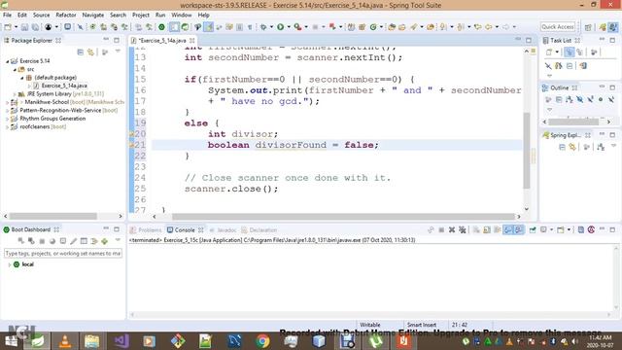This screenshot has width=622, height=350.
Task: Toggle Show Whitespace Characters in toolbar
Action: point(250,27)
